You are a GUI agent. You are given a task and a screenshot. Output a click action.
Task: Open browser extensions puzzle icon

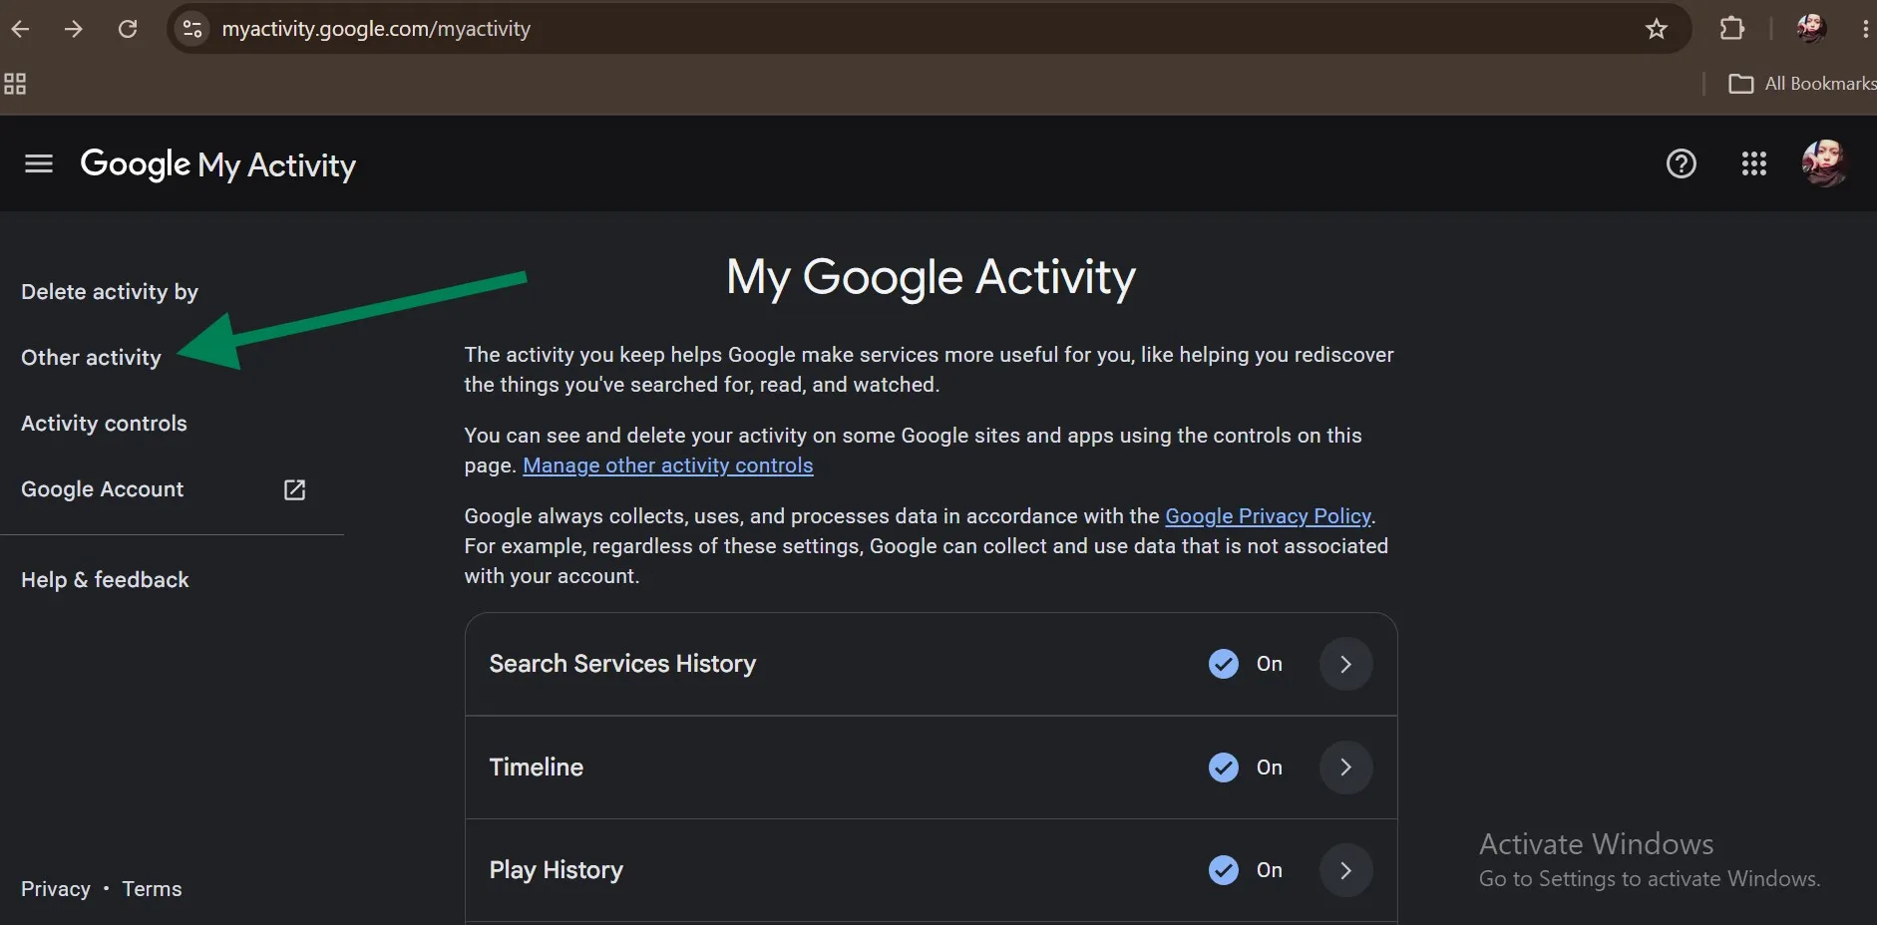point(1732,29)
